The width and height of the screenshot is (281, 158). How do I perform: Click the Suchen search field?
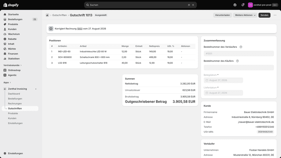(140, 5)
